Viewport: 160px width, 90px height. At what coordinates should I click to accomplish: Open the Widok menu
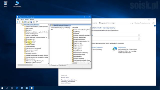click(27, 19)
